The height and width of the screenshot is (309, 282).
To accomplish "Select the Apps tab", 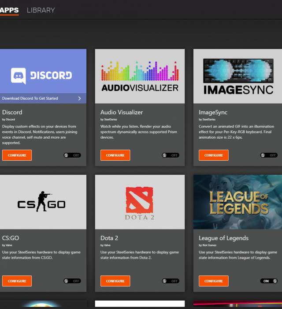I will click(9, 10).
